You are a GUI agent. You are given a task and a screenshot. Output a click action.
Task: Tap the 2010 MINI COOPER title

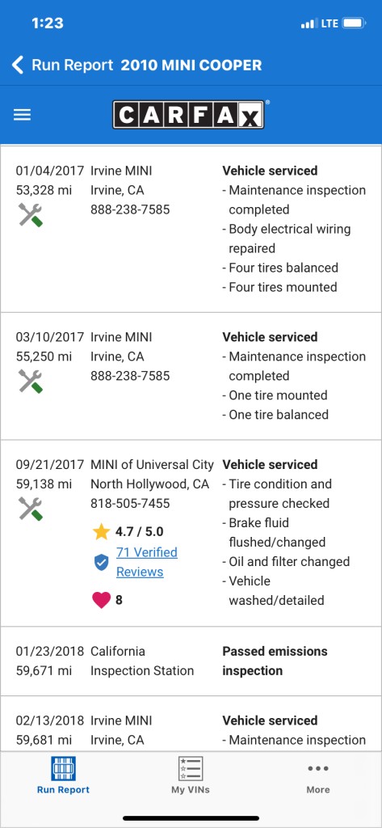click(x=191, y=65)
